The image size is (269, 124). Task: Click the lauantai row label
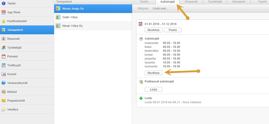[150, 62]
